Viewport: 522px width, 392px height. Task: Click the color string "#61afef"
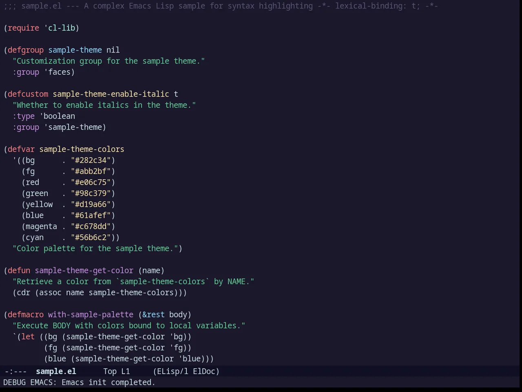[91, 215]
